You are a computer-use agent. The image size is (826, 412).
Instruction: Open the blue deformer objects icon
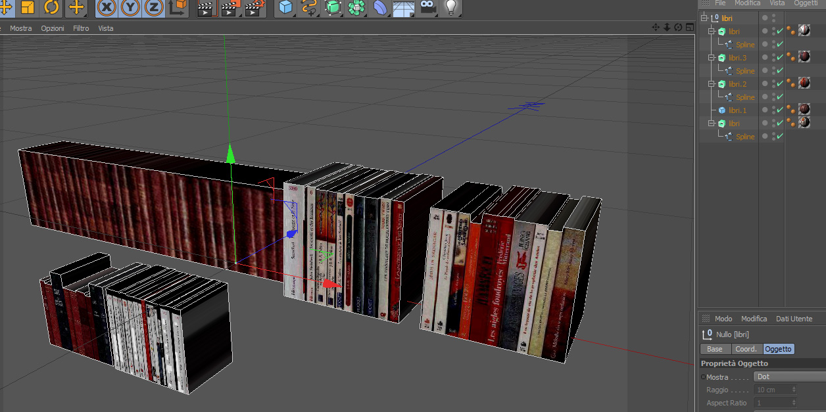(380, 7)
